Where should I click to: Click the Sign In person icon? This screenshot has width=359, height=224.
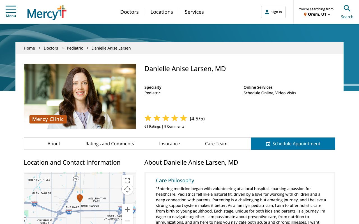(267, 12)
